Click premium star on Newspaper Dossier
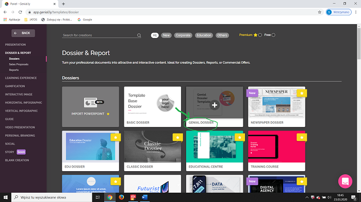 [x=302, y=93]
